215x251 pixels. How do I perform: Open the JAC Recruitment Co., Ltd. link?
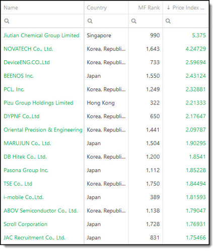pos(34,237)
